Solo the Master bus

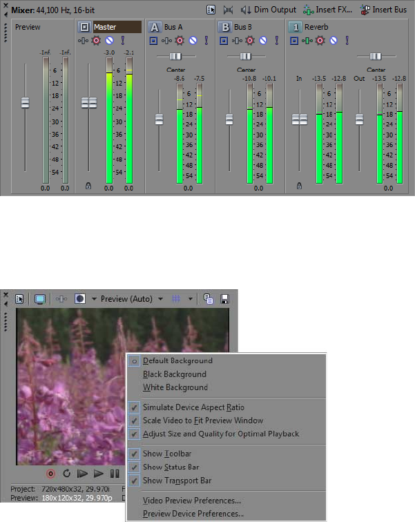tap(123, 41)
